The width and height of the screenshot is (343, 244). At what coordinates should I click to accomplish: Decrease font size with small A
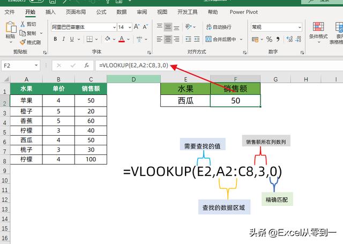(145, 27)
